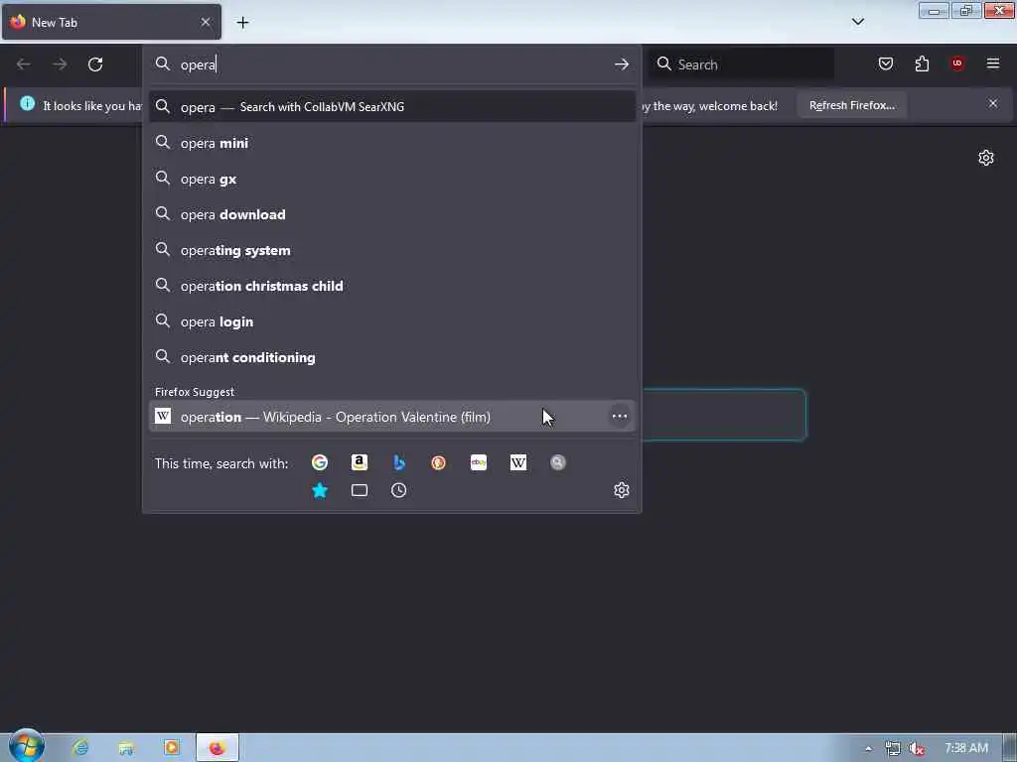Open Pocket save icon in toolbar
The image size is (1017, 762).
[886, 63]
